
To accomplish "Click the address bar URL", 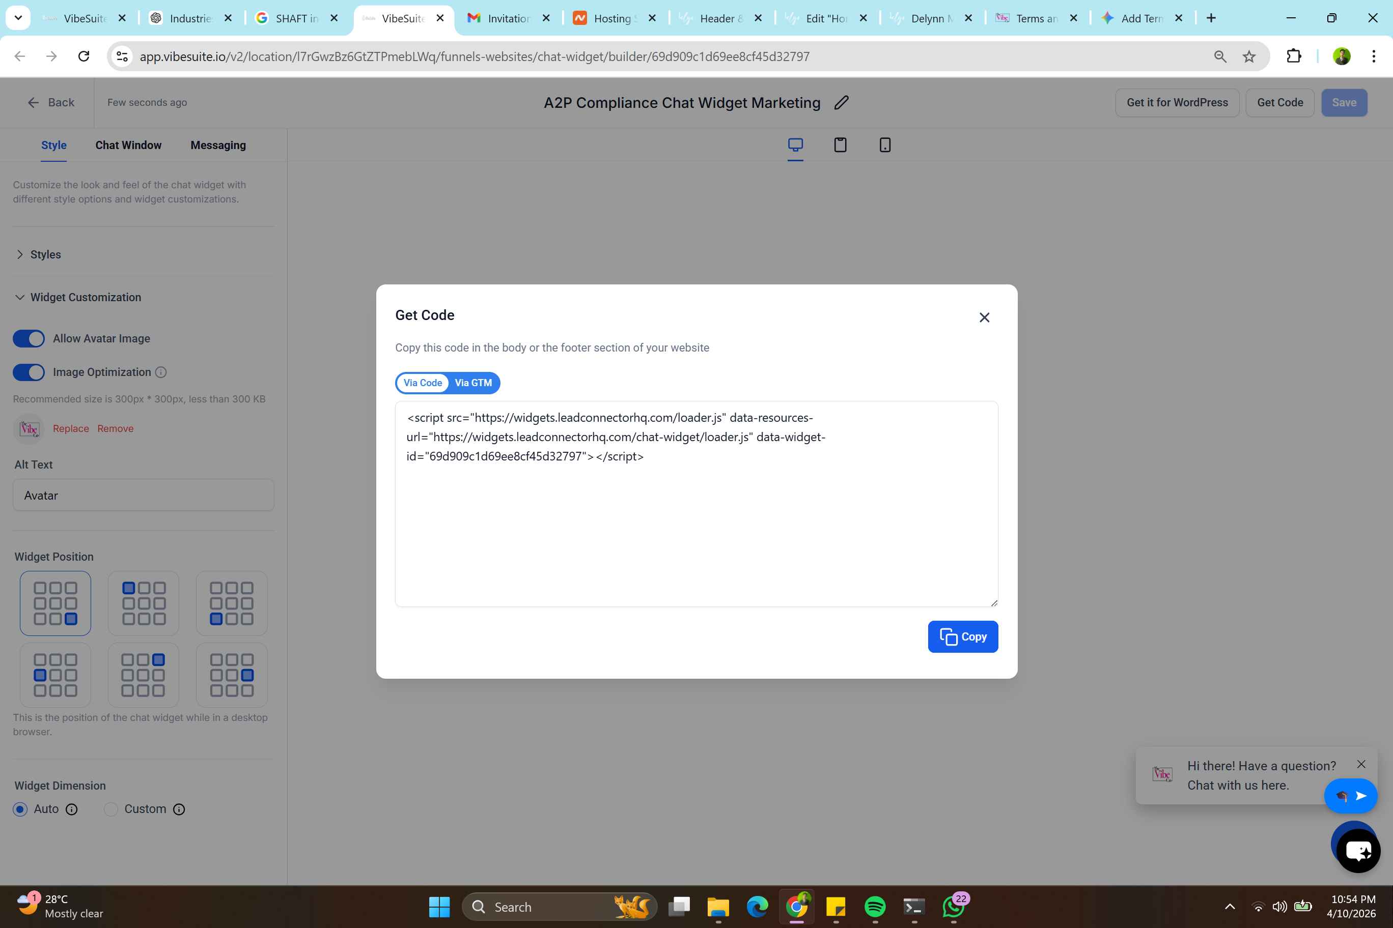I will [475, 56].
